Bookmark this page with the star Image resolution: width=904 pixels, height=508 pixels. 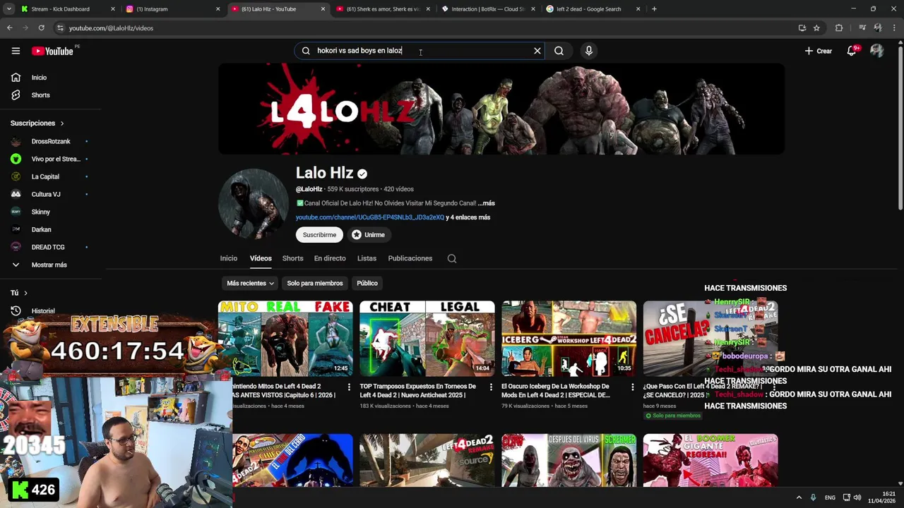pos(816,28)
